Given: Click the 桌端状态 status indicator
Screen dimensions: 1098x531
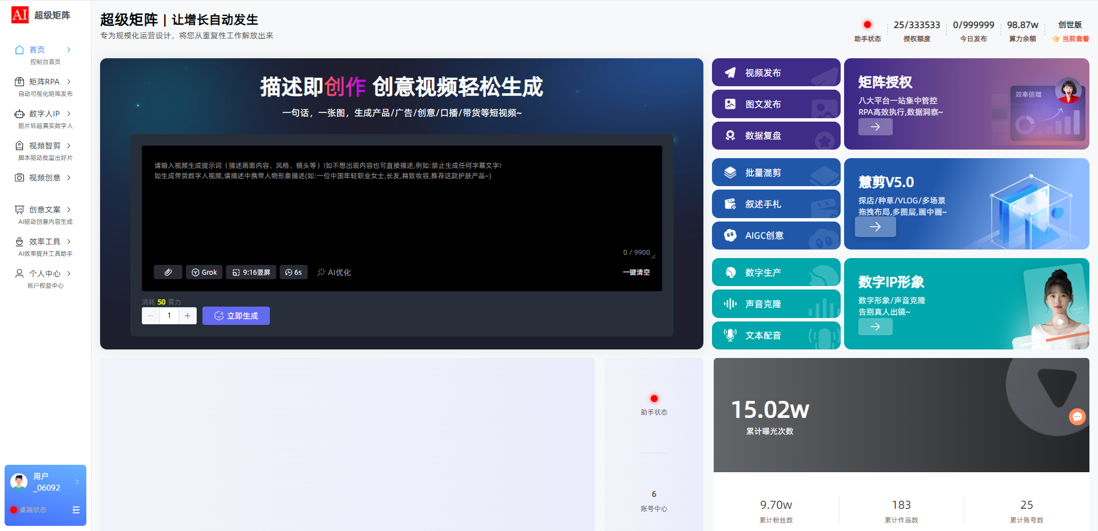Looking at the screenshot, I should click(29, 510).
